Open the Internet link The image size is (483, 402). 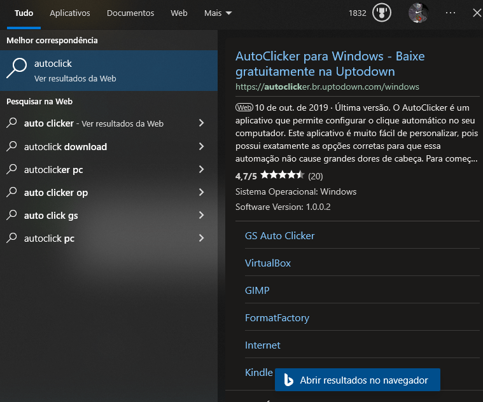pos(262,345)
